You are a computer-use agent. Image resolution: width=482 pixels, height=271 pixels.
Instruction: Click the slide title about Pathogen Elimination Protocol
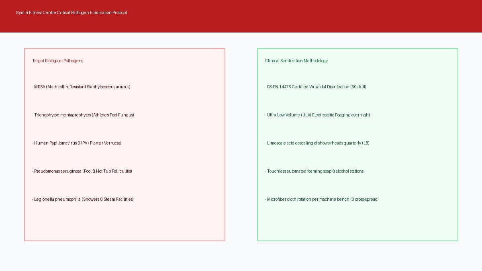tap(71, 12)
